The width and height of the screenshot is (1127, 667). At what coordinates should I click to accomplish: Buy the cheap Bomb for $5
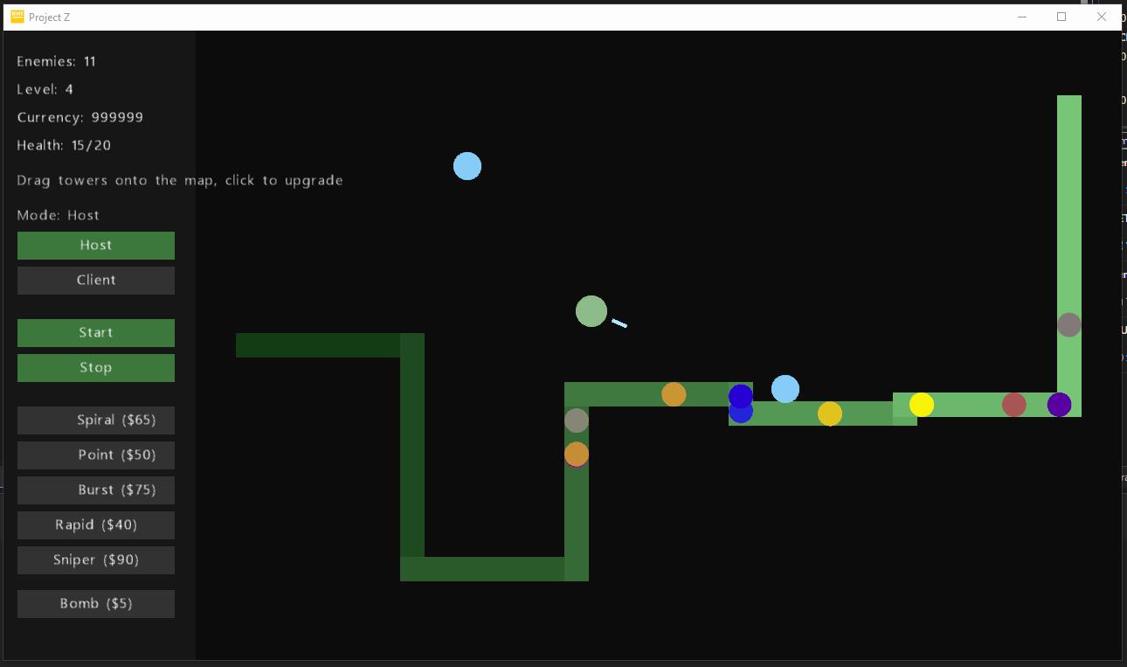click(95, 603)
